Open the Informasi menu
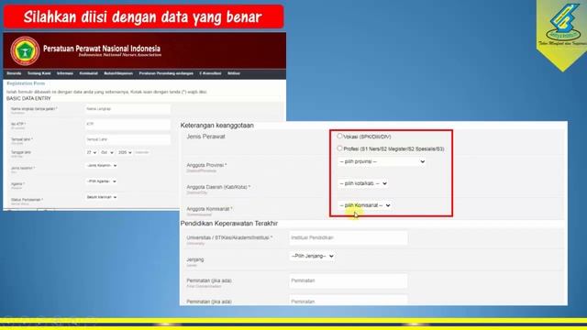This screenshot has height=330, width=587. (x=65, y=73)
